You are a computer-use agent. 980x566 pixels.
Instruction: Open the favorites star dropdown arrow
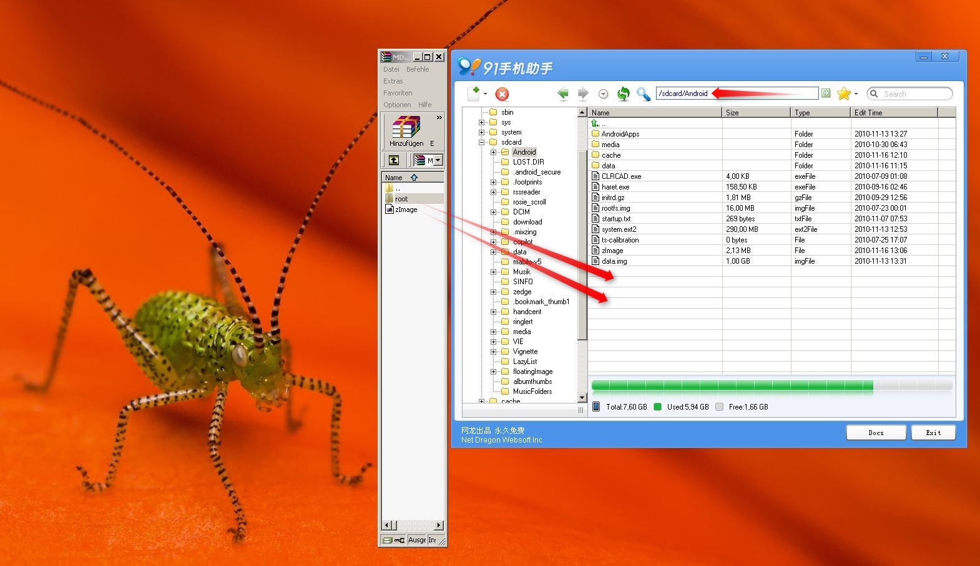pos(856,94)
